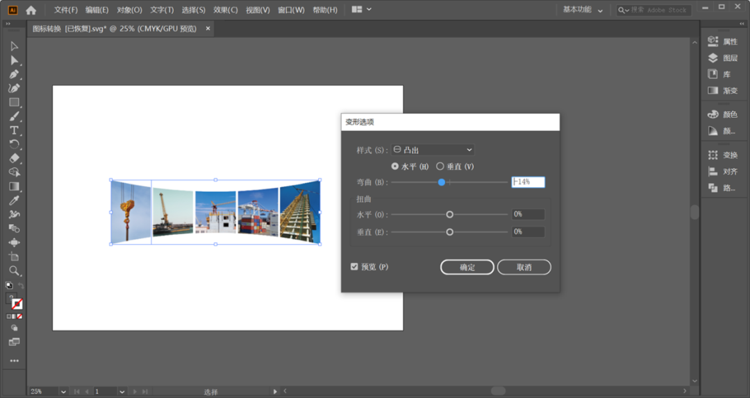Open the arrange documents layout dropdown

(362, 10)
